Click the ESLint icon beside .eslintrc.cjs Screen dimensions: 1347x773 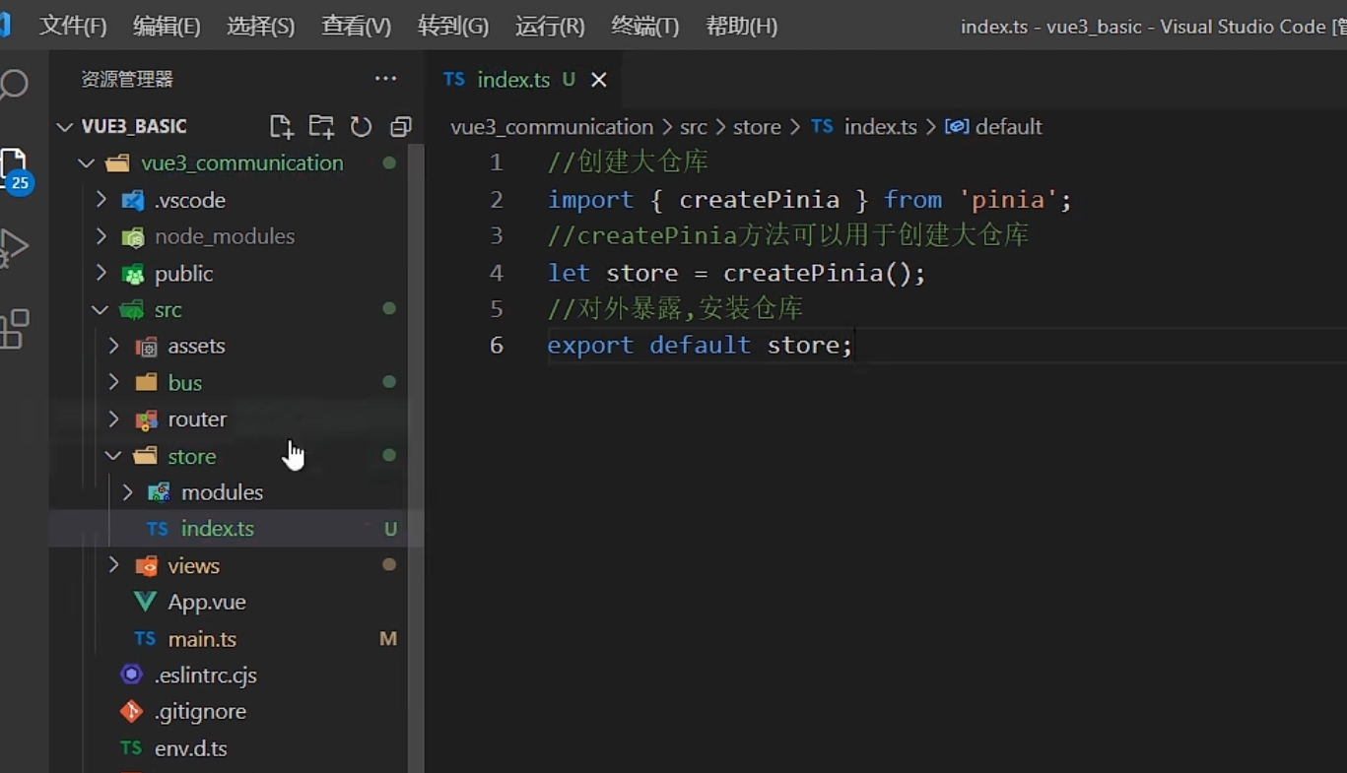pyautogui.click(x=131, y=675)
